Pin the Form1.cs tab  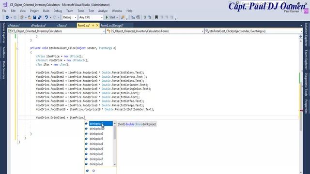93,26
